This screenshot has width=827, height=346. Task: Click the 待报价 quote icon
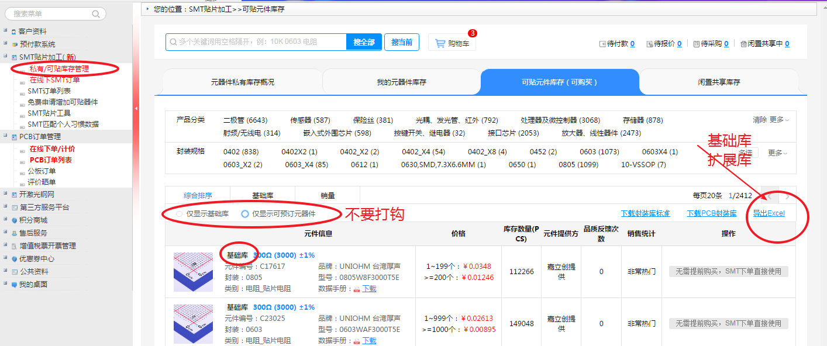649,44
